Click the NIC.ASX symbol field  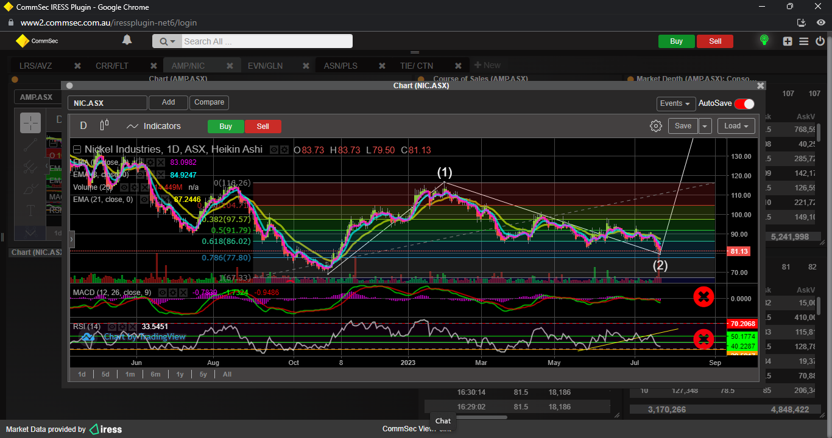click(107, 103)
